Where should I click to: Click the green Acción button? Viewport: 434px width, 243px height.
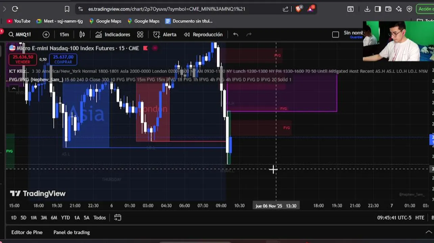[426, 9]
